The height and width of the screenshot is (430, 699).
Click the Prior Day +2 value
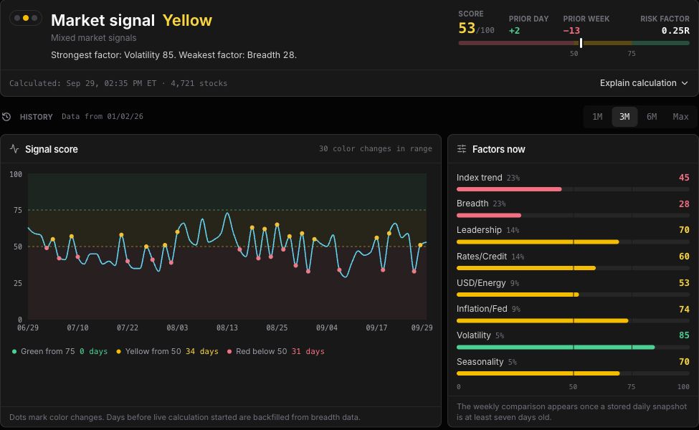(x=514, y=30)
